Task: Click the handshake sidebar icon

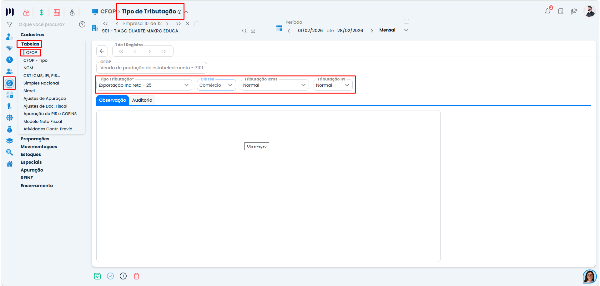Action: click(10, 48)
